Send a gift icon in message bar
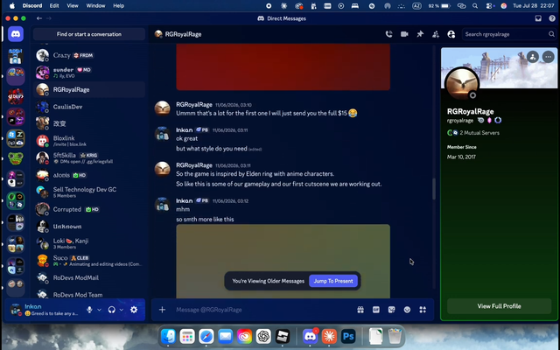Viewport: 560px width, 350px height. [360, 310]
